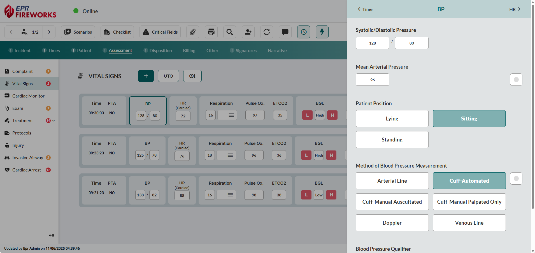Click the systolic pressure input field
The image size is (535, 253).
(372, 43)
